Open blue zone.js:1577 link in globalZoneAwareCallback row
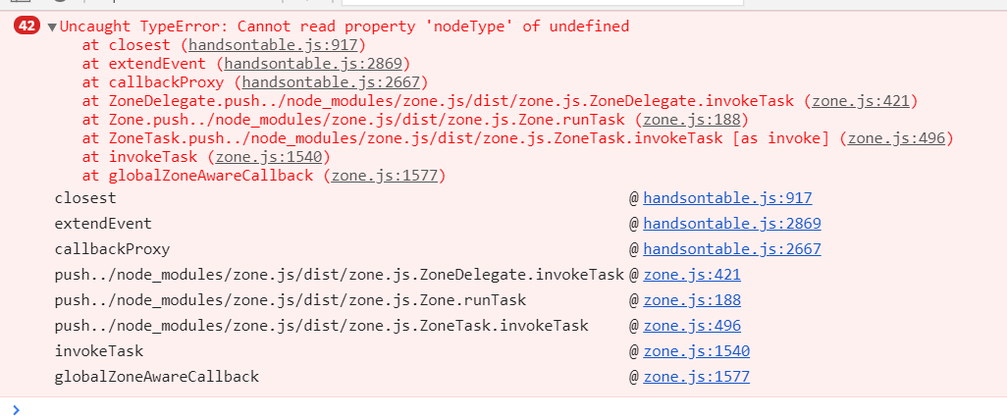Screen dimensions: 1007x419 [x=696, y=376]
